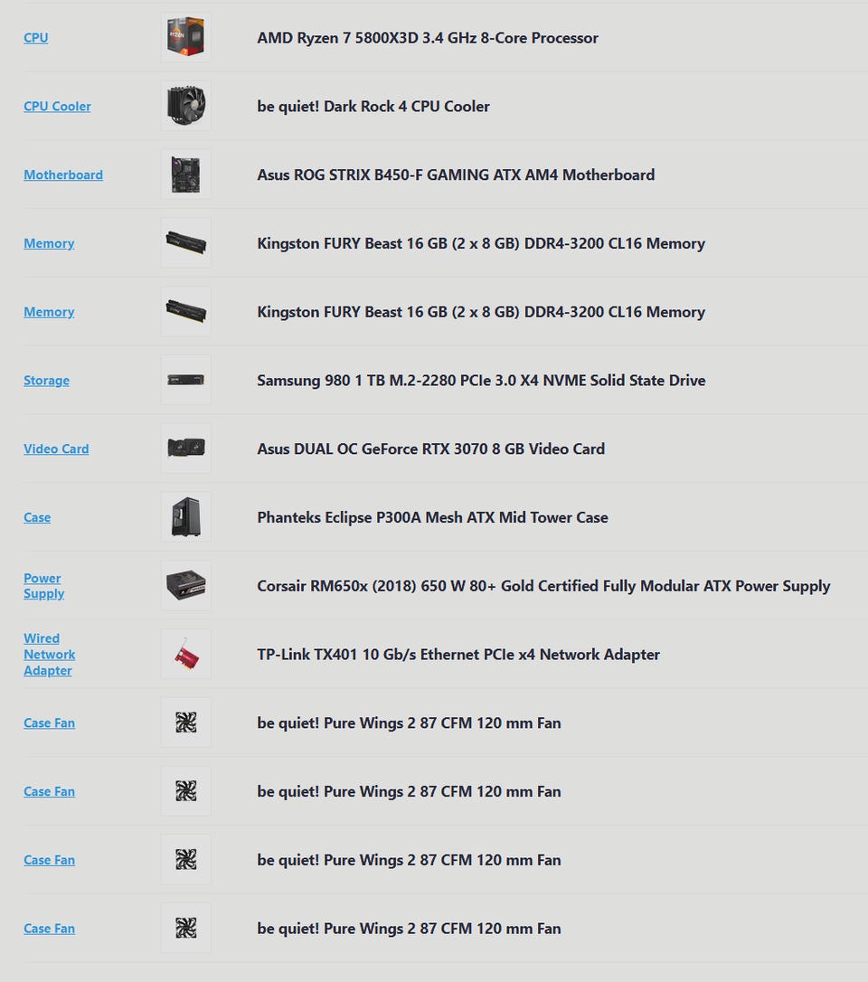Click the Dark Rock 4 cooler image
868x982 pixels.
pyautogui.click(x=185, y=107)
